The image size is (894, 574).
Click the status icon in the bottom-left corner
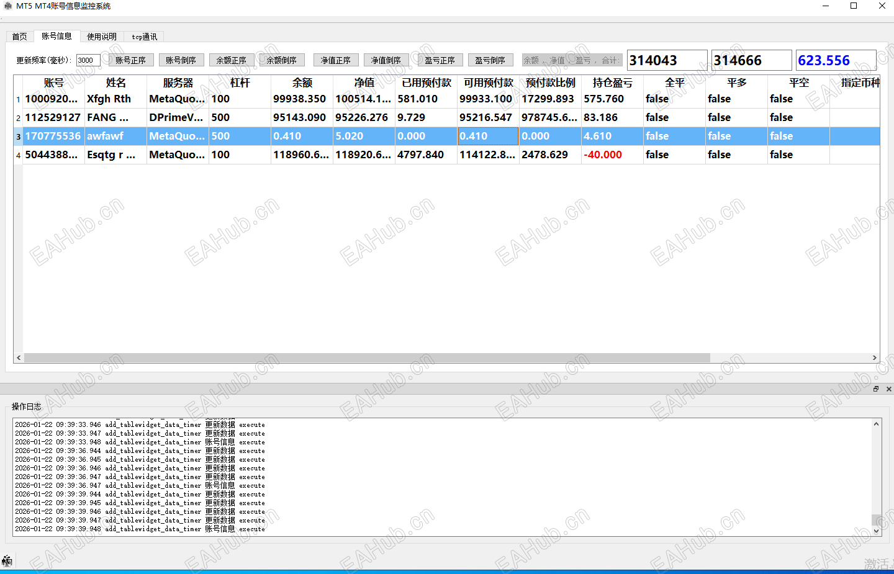click(7, 561)
